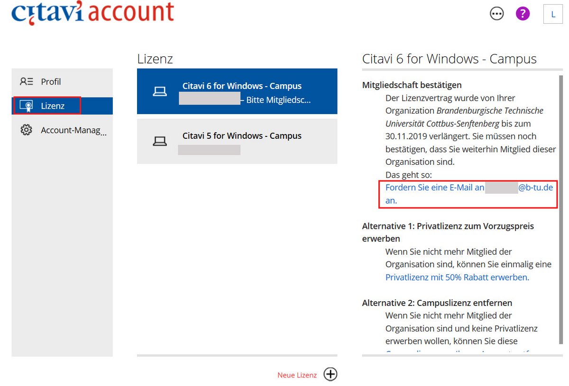Open the Profil section
This screenshot has width=569, height=386.
[62, 81]
